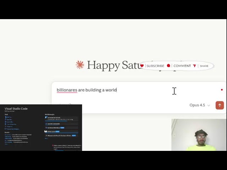Open Learn the Fundamentals walkthrough
Screen dimensions: 227x170
point(53,124)
